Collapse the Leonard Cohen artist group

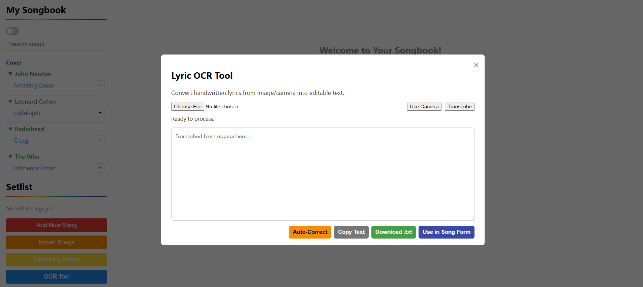(x=11, y=102)
